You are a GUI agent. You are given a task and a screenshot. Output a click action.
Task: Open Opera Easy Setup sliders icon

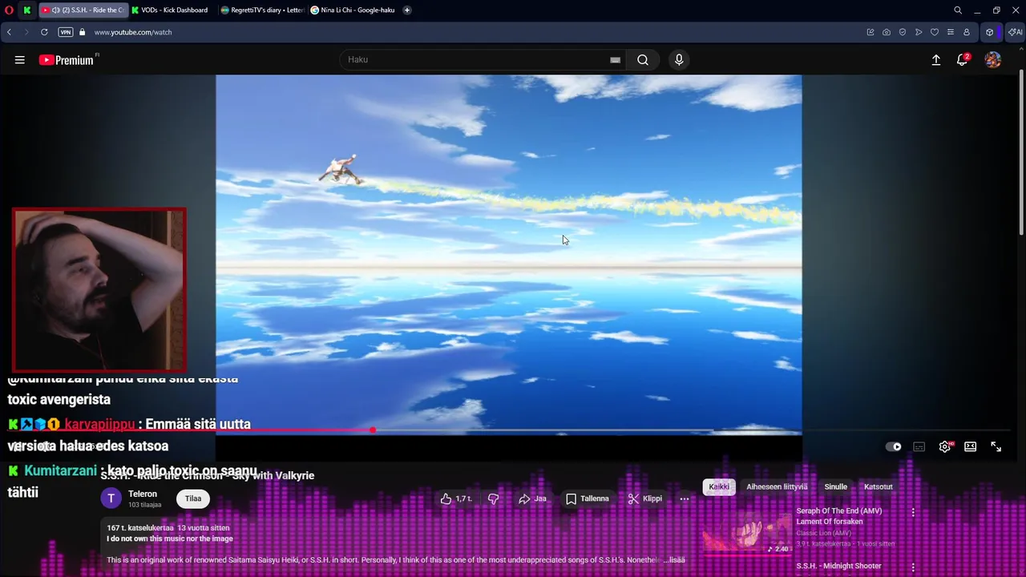coord(951,32)
